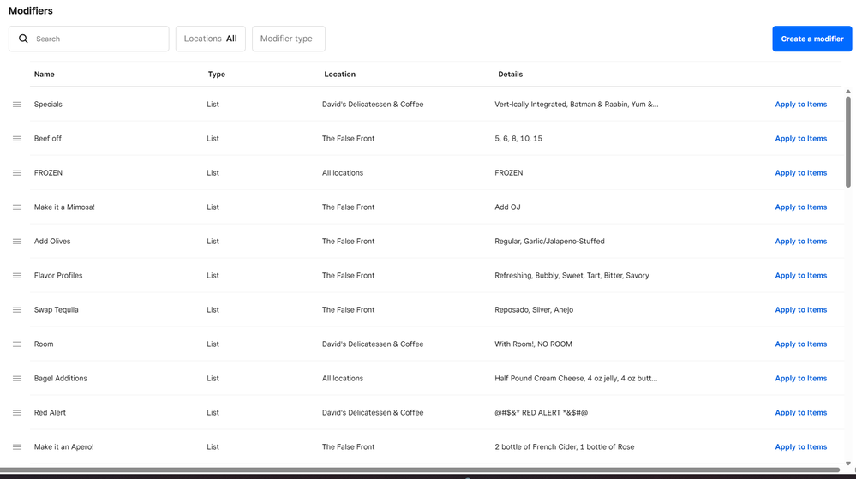Click details text 'Add OJ'
This screenshot has height=479, width=856.
tap(507, 207)
